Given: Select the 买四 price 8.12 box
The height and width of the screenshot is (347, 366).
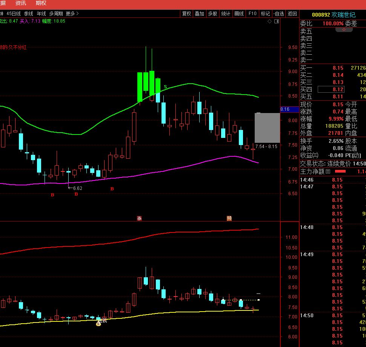Looking at the screenshot, I should 331,89.
